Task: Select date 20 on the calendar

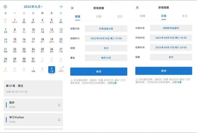Action: coord(61,40)
